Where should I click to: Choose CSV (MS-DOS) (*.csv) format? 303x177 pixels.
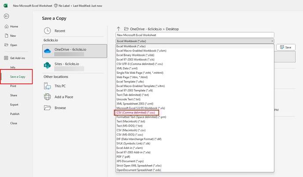click(x=195, y=134)
